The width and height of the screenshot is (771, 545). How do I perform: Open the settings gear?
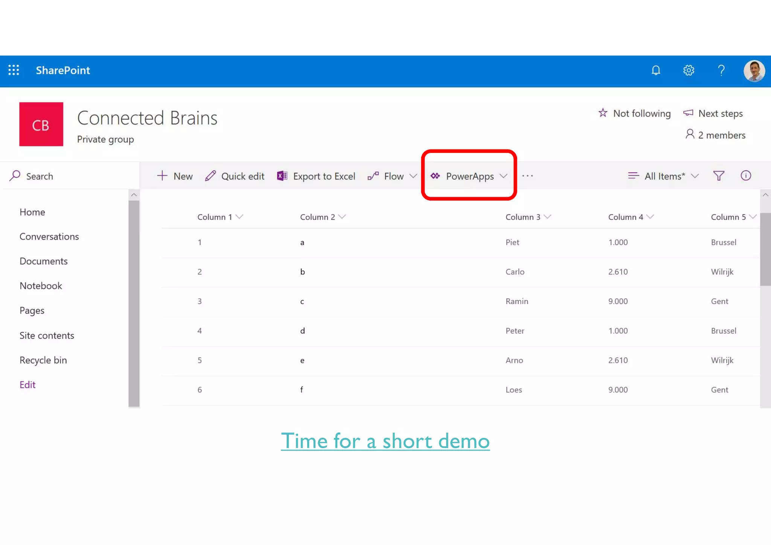tap(689, 70)
